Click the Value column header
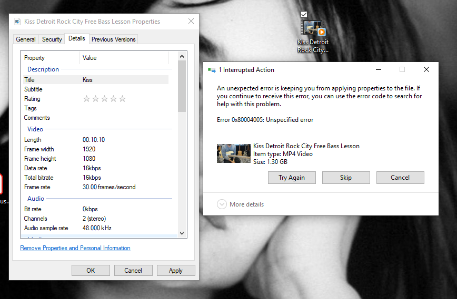This screenshot has width=457, height=299. pos(124,58)
